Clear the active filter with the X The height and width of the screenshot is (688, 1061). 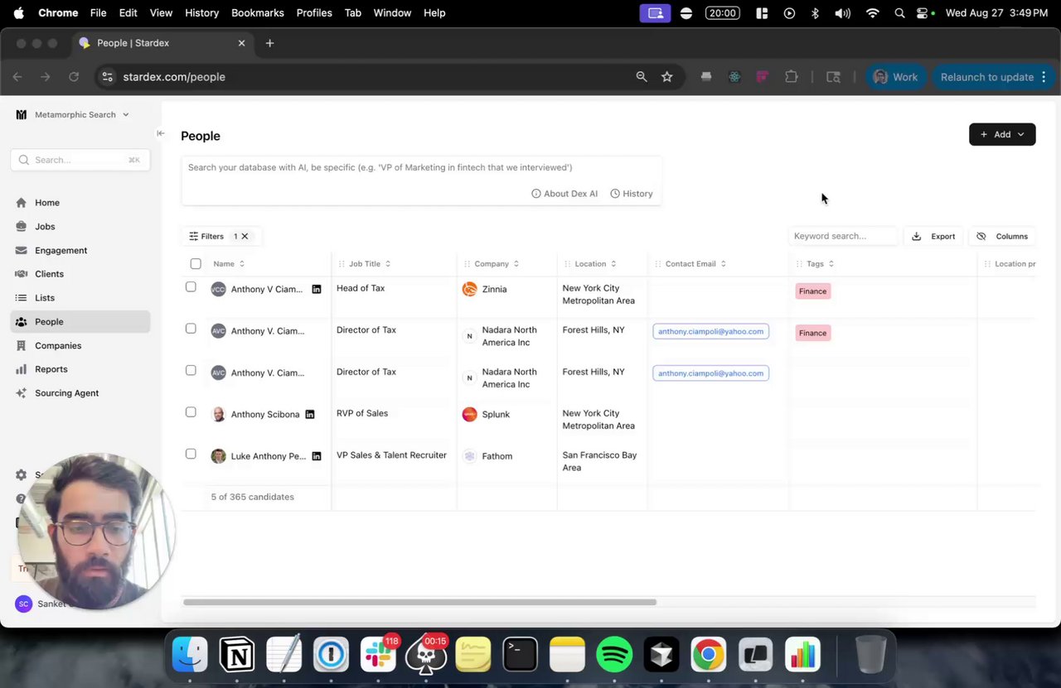pos(245,236)
